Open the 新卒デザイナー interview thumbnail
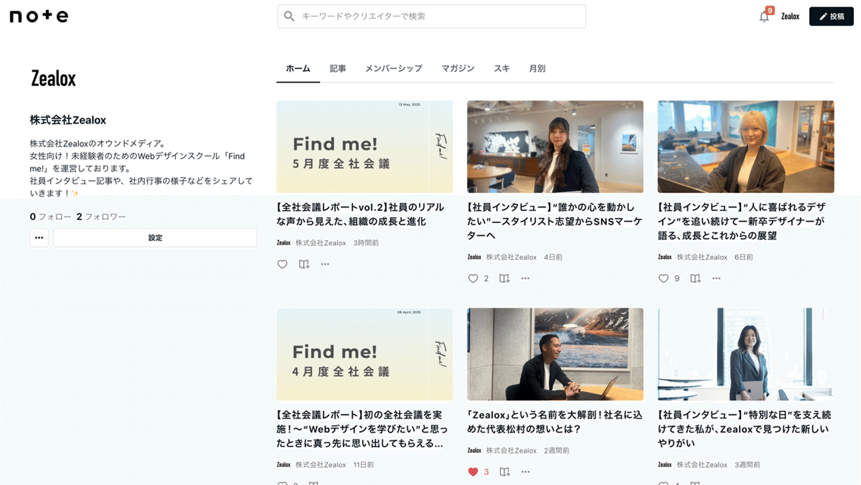The height and width of the screenshot is (485, 861). 746,147
